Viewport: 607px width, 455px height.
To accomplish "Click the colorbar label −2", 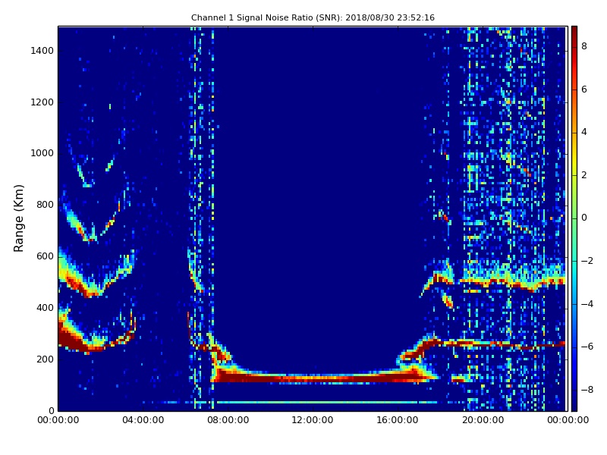I will pos(587,261).
